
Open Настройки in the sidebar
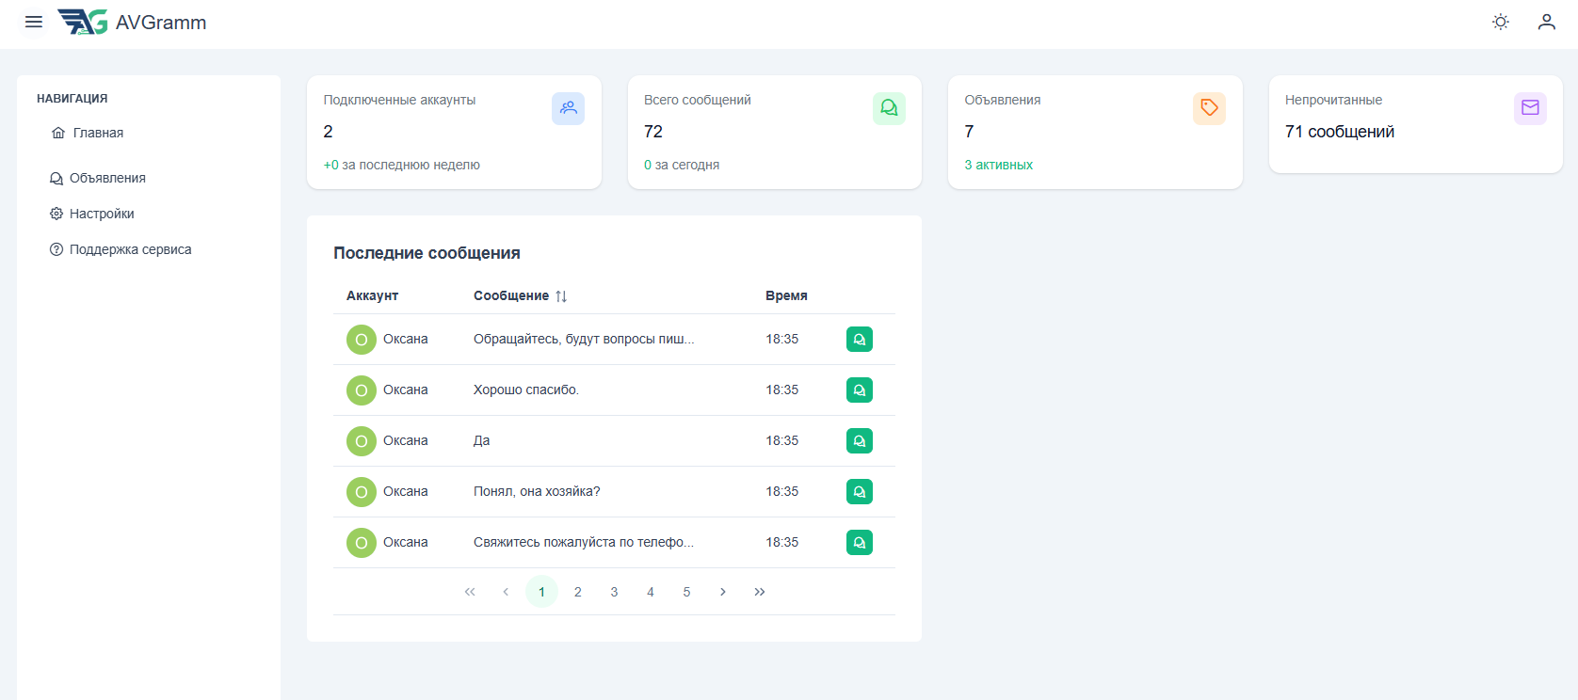(x=102, y=214)
